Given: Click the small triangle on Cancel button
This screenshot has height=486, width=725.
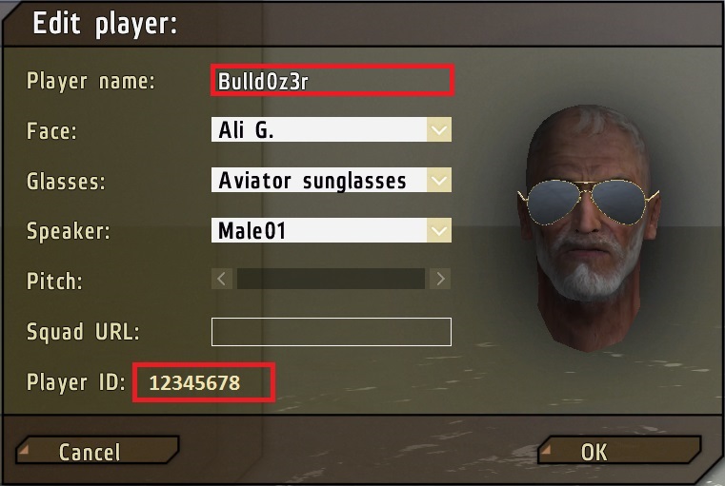Looking at the screenshot, I should pos(24,448).
